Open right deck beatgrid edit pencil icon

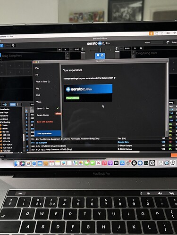click(133, 52)
